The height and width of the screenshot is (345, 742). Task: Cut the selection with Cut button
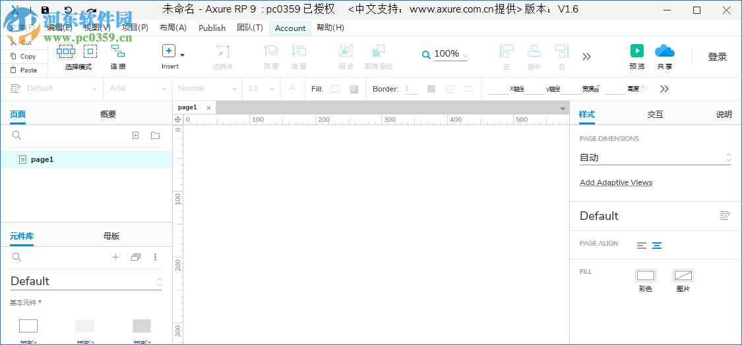click(22, 42)
